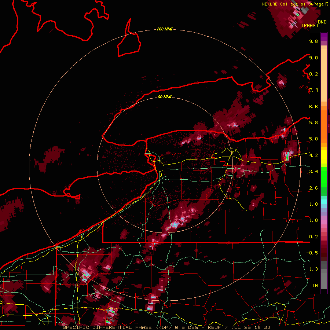Select the 5.8 value on the color scale
The height and width of the screenshot is (330, 330).
click(313, 123)
